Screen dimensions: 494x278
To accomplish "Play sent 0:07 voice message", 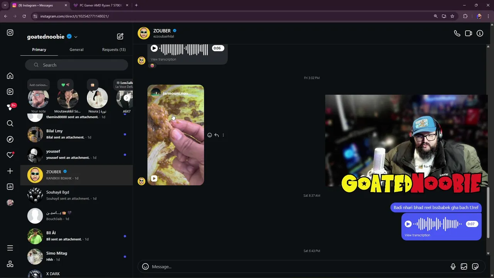I will 408,224.
